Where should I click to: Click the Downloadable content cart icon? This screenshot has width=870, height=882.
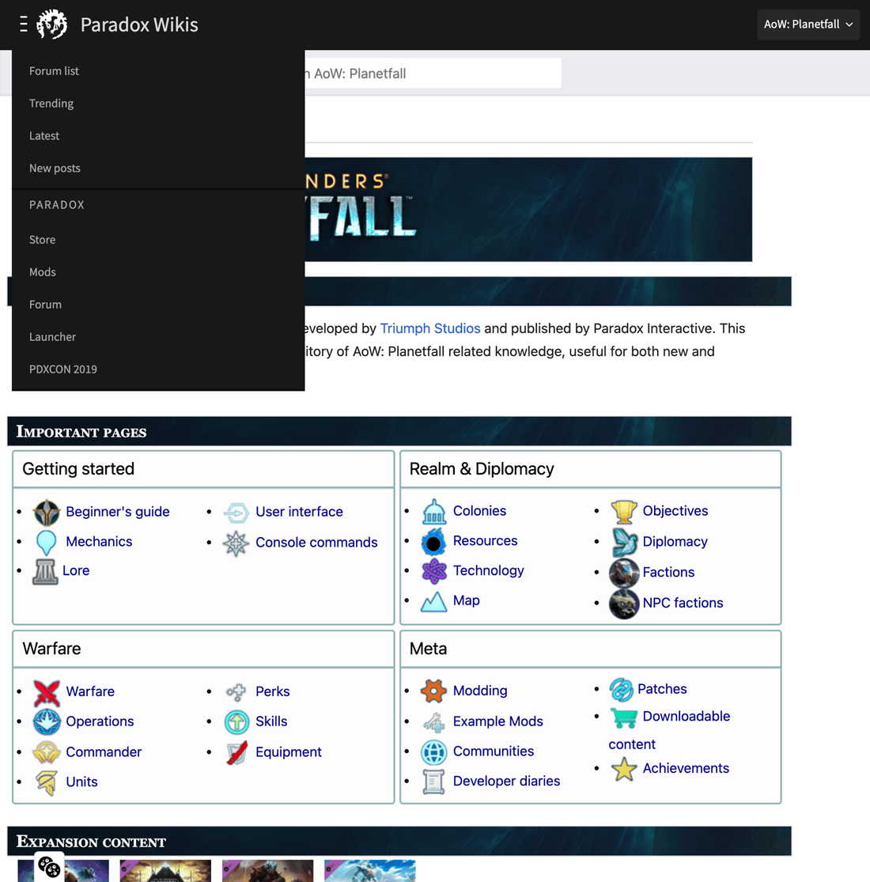pyautogui.click(x=623, y=717)
